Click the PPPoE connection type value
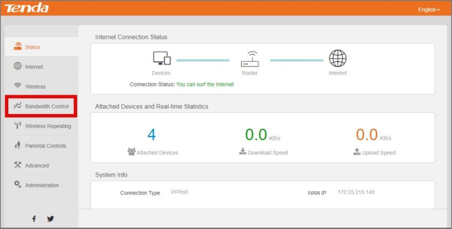The image size is (452, 229). point(180,192)
